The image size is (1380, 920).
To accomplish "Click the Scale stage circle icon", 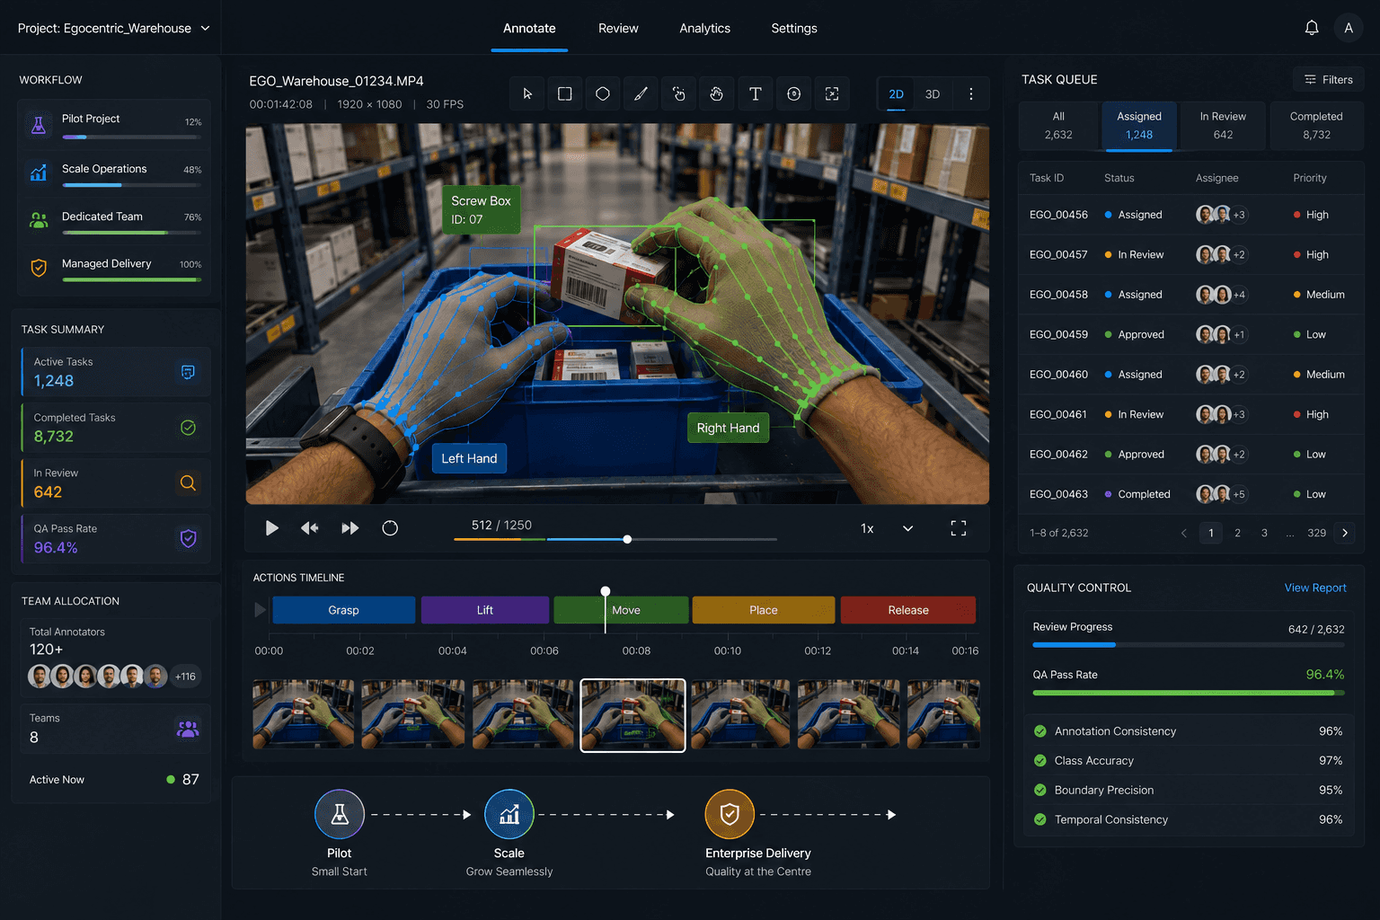I will (x=509, y=814).
